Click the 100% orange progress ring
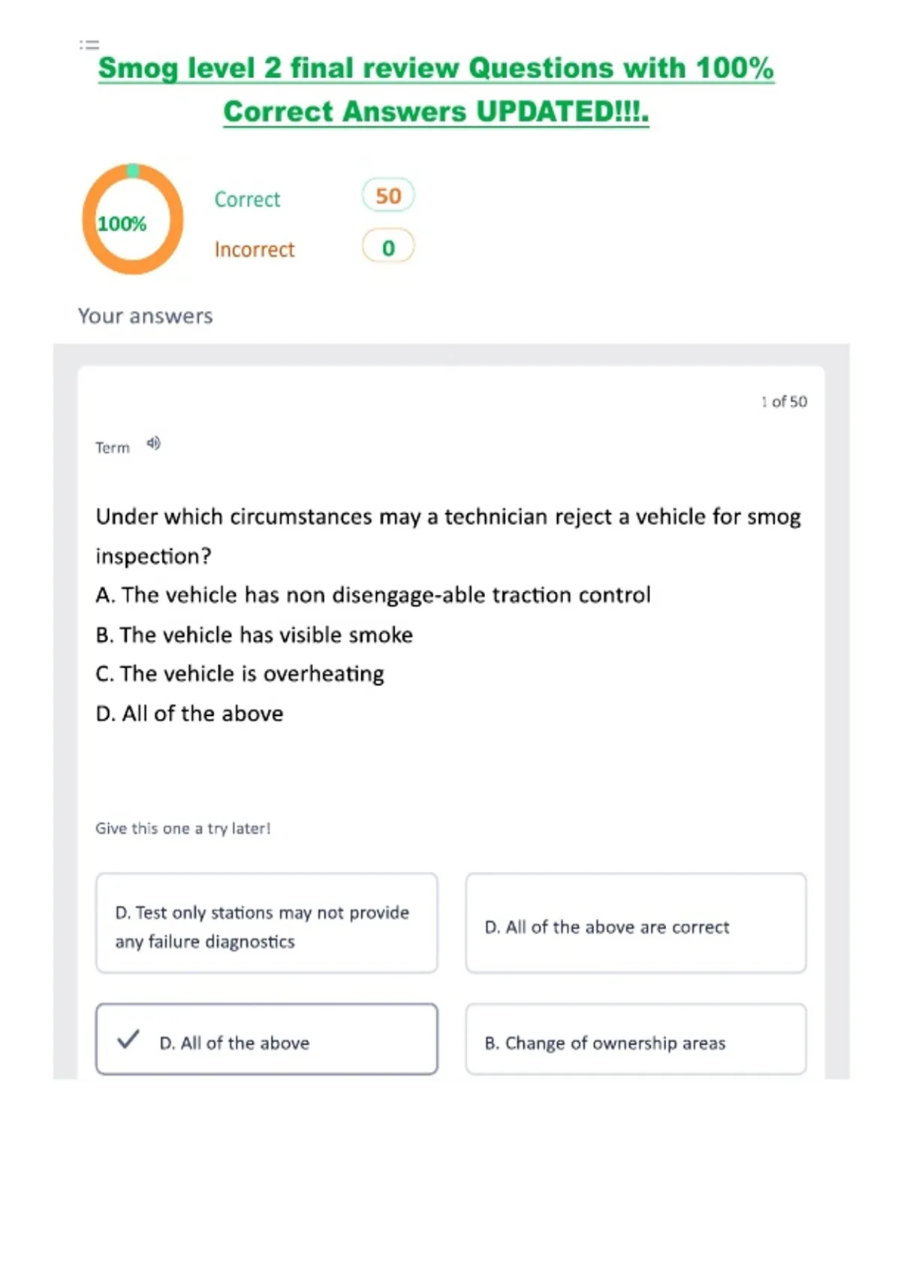The width and height of the screenshot is (901, 1277). point(132,219)
